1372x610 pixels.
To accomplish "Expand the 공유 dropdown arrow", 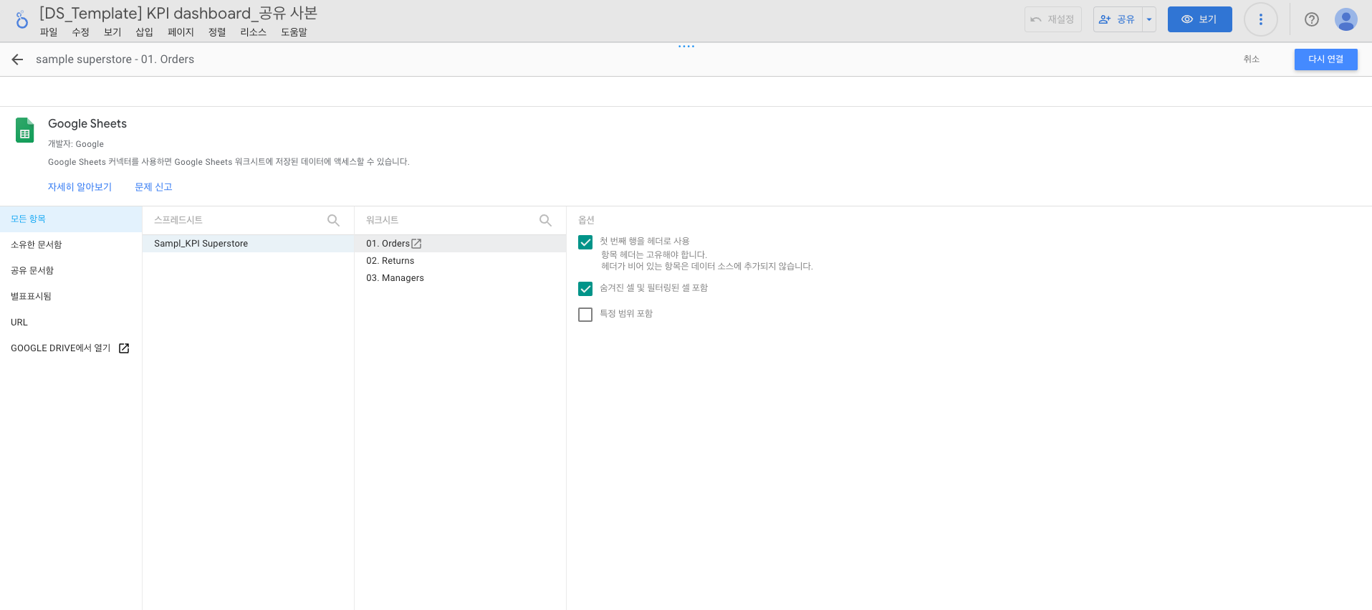I will (1149, 19).
